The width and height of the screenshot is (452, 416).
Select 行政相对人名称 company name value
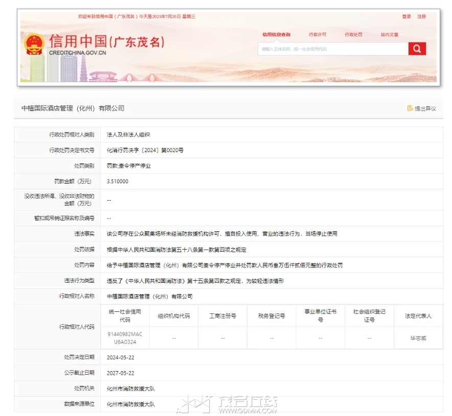pyautogui.click(x=150, y=297)
